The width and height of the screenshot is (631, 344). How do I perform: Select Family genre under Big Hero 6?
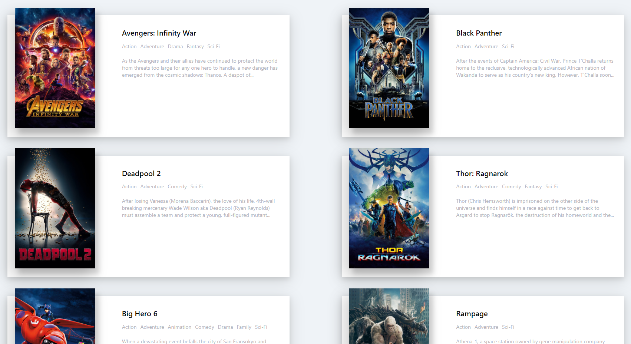coord(244,327)
